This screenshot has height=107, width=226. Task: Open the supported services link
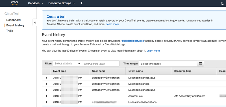click(133, 41)
